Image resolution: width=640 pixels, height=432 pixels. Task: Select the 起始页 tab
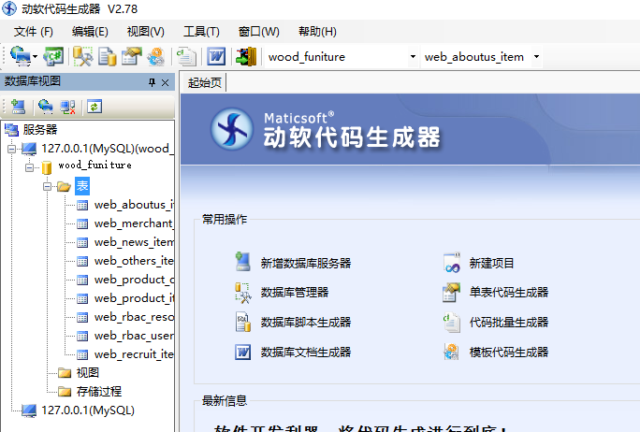[204, 83]
